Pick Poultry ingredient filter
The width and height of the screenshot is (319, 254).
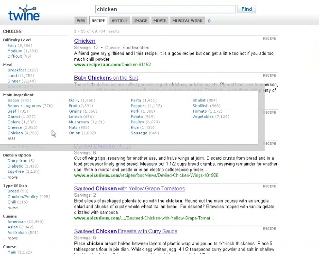point(137,122)
